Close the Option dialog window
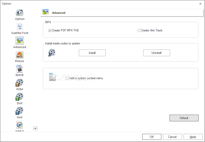 [200, 4]
